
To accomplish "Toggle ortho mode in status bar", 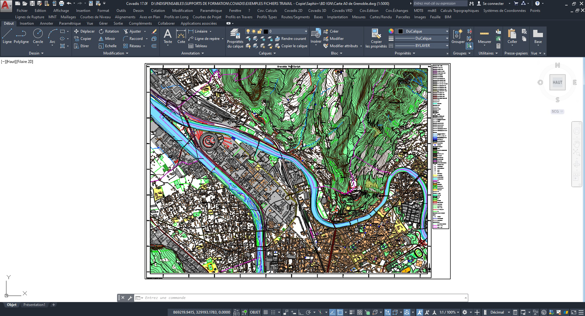I will click(x=301, y=312).
